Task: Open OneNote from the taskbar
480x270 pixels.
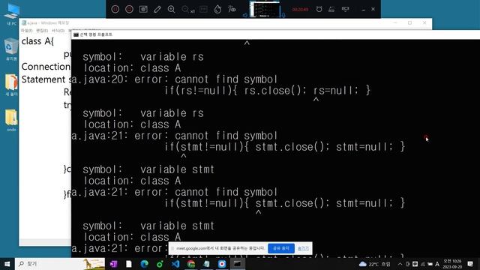Action: (113, 264)
